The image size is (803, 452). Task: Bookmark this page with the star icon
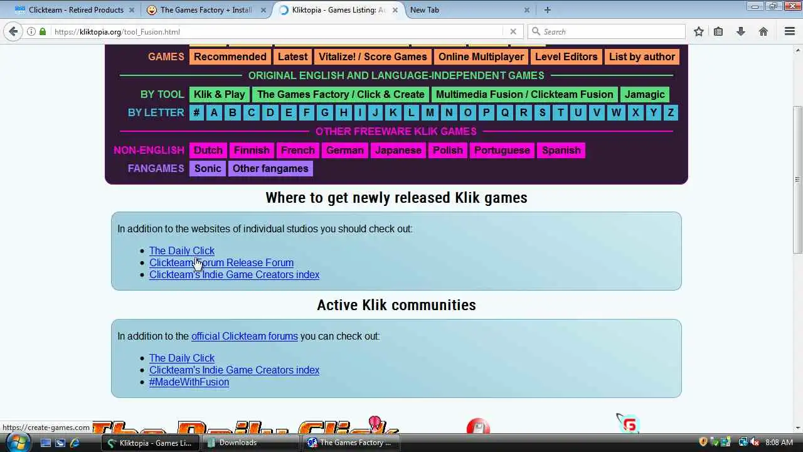coord(698,31)
